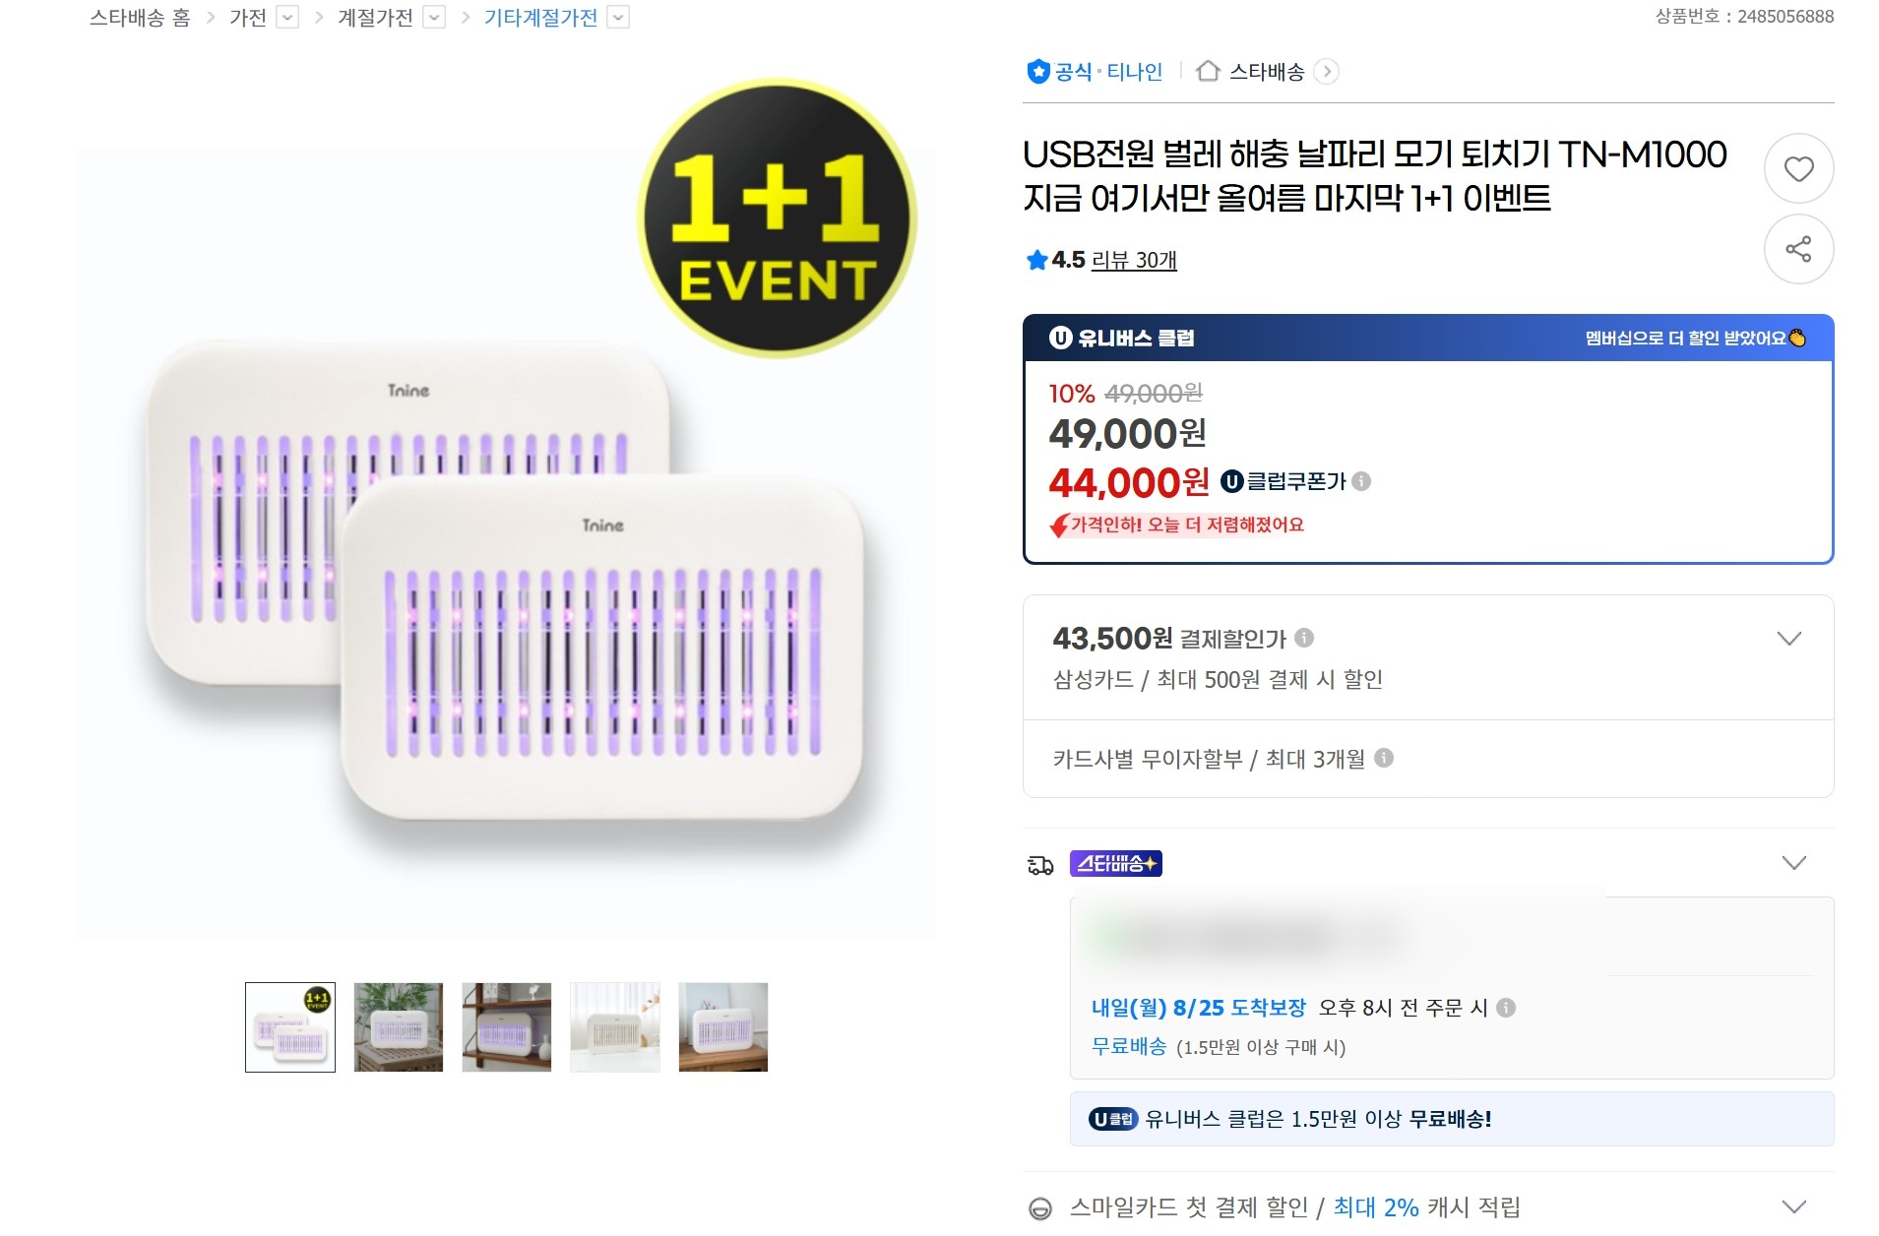The height and width of the screenshot is (1236, 1879).
Task: Add product to wishlist with heart icon
Action: pyautogui.click(x=1798, y=169)
